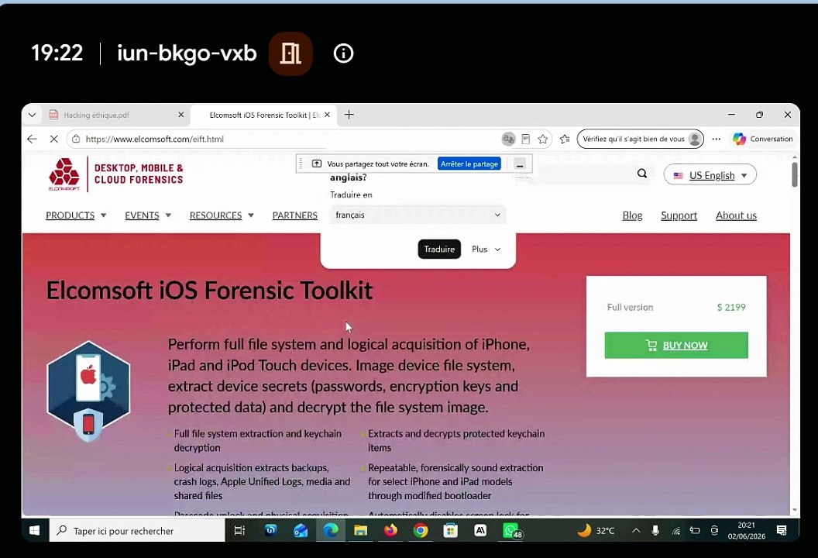The height and width of the screenshot is (558, 818).
Task: Go back with the browser back arrow
Action: click(x=32, y=139)
